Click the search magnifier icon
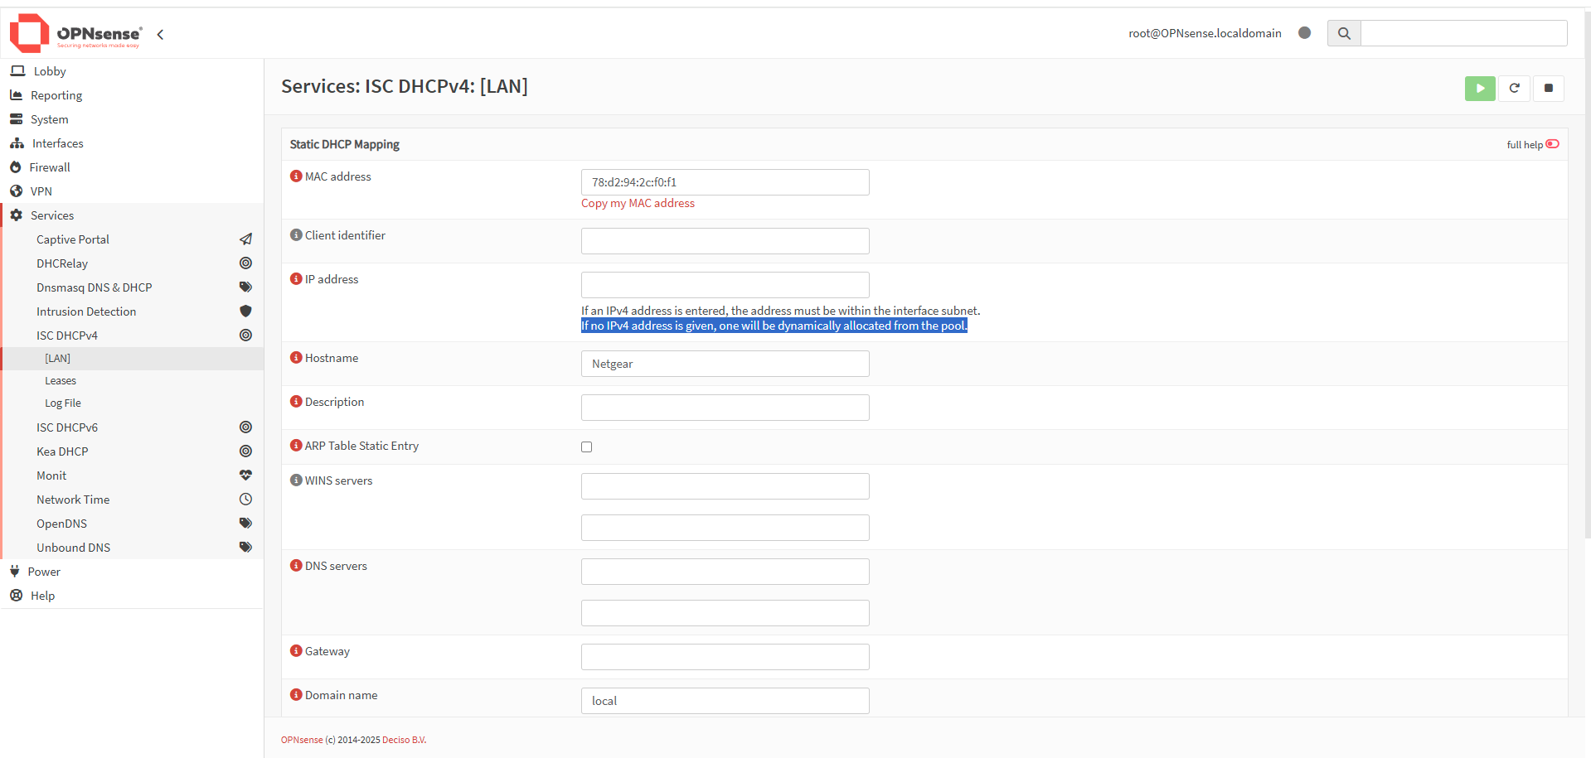This screenshot has width=1591, height=758. pyautogui.click(x=1344, y=33)
